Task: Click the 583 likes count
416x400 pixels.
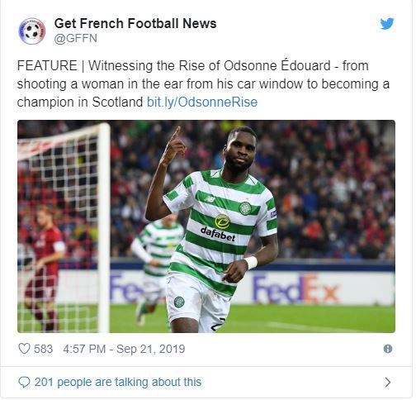Action: click(43, 349)
